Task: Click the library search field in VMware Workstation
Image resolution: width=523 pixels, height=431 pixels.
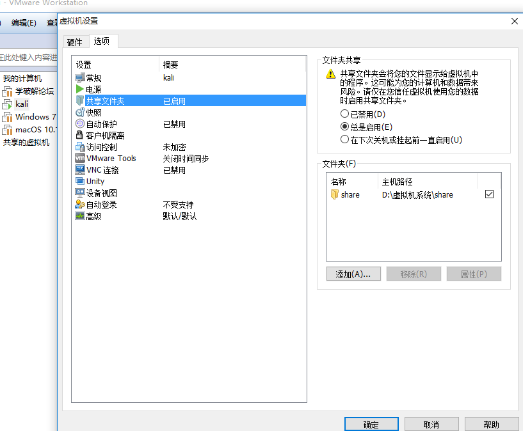Action: [x=28, y=58]
